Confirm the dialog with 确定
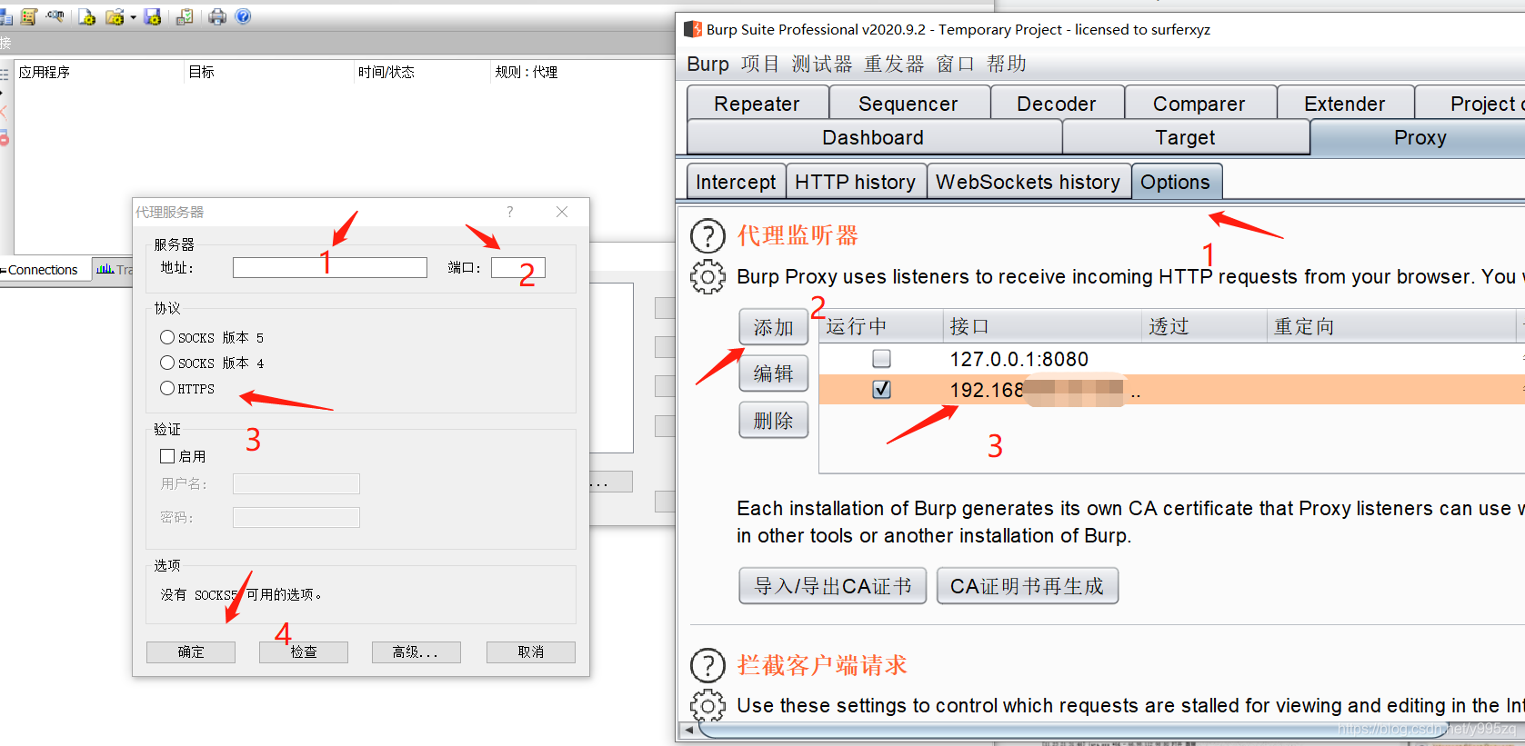Image resolution: width=1525 pixels, height=746 pixels. tap(191, 652)
